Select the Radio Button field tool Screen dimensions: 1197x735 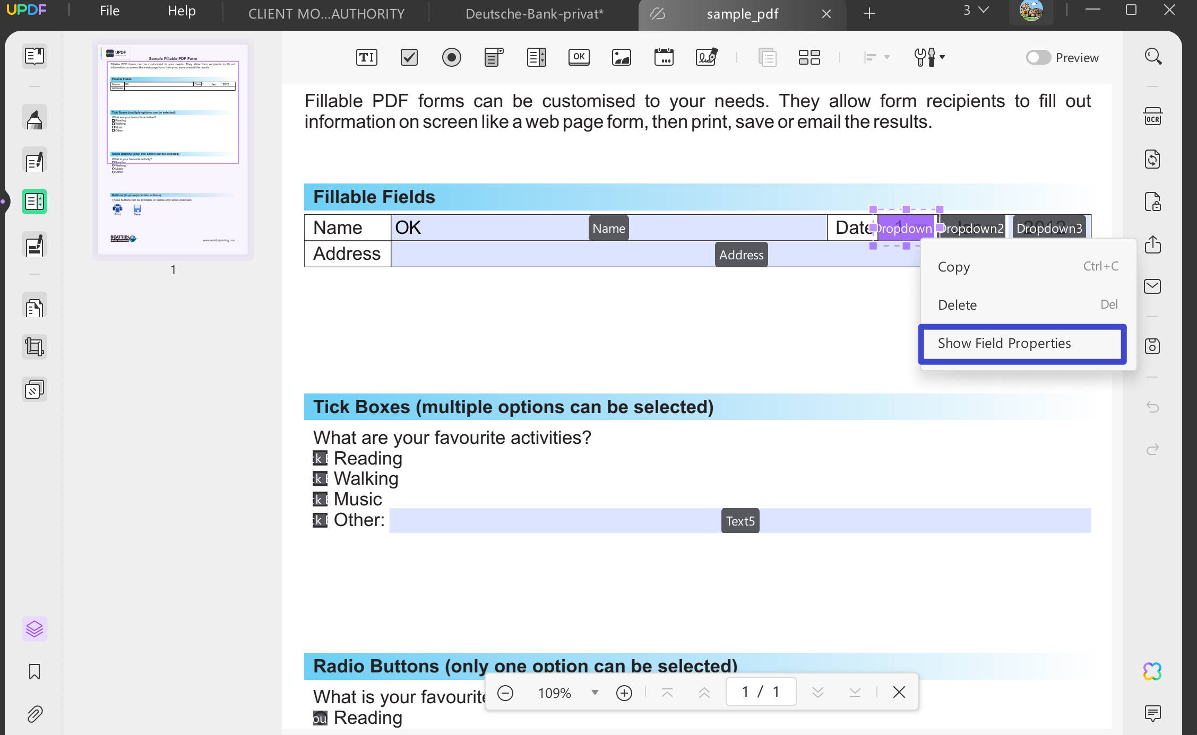point(451,57)
